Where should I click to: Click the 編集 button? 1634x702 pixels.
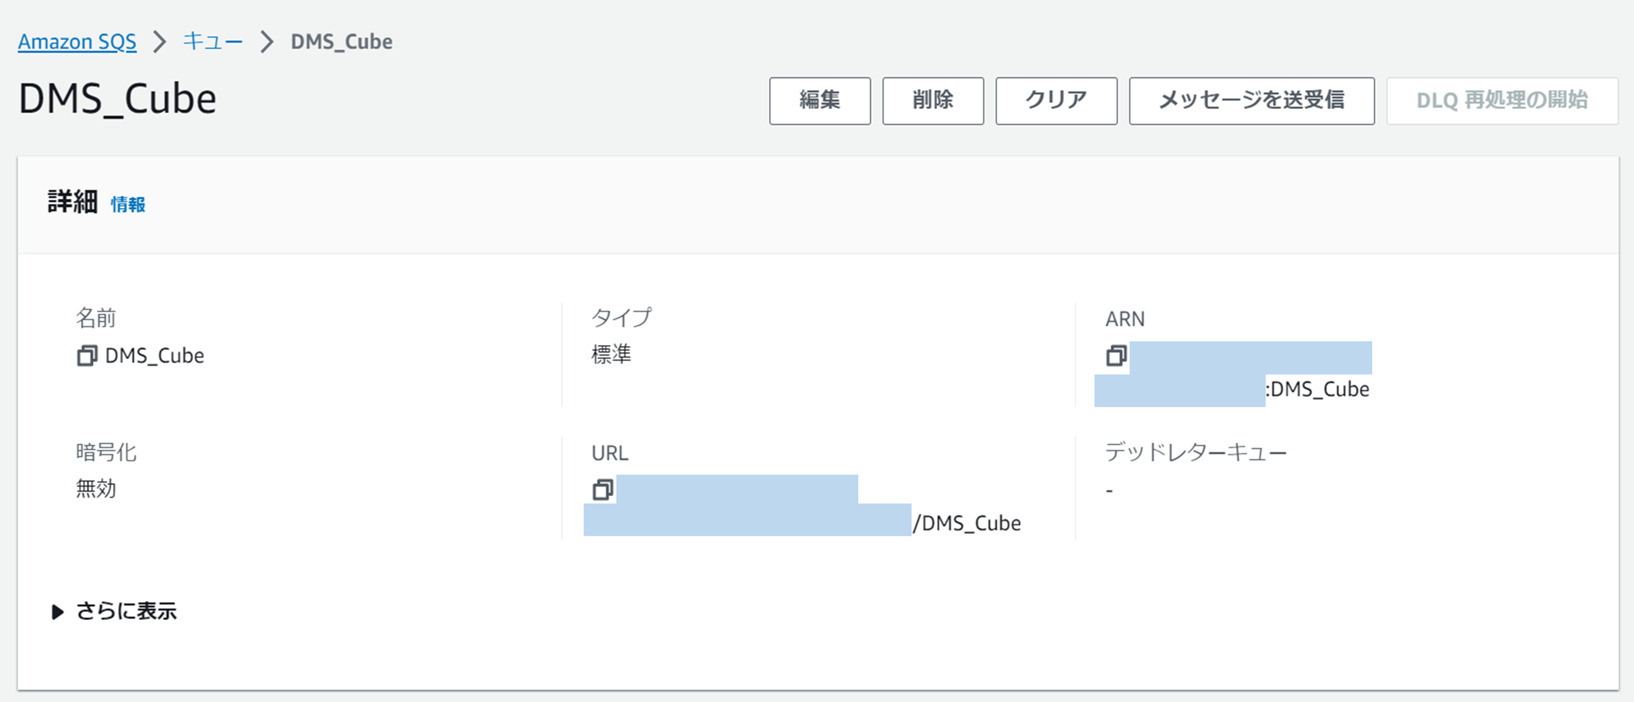pos(820,101)
